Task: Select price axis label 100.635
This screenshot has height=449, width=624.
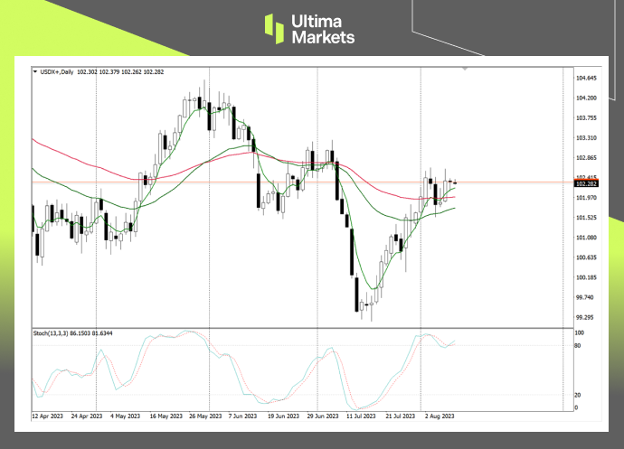Action: click(586, 257)
